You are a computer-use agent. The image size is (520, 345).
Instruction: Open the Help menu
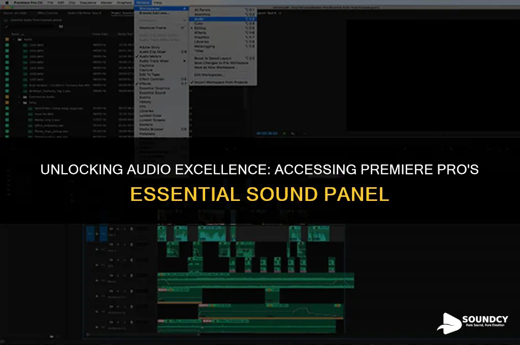[158, 3]
